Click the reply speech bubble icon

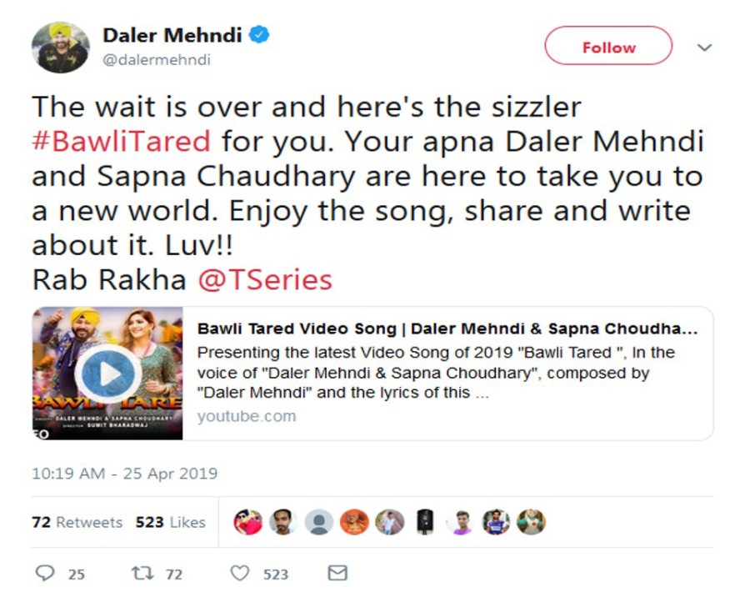click(x=46, y=574)
